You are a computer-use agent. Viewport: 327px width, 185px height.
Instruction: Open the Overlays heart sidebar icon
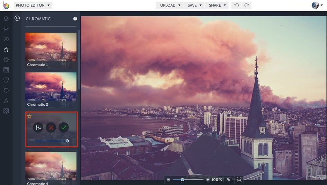(x=6, y=80)
